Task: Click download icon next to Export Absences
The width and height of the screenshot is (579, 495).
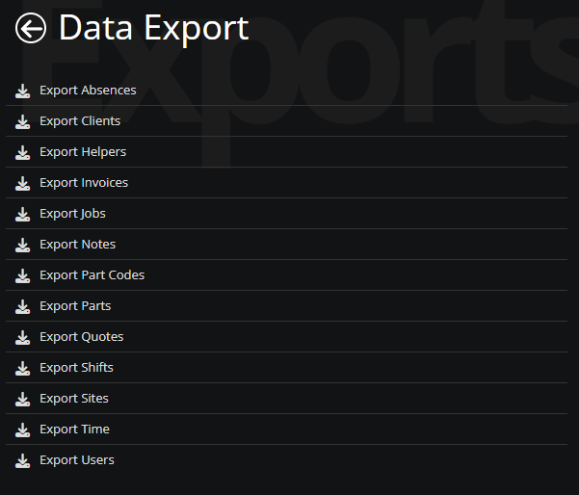Action: click(22, 91)
